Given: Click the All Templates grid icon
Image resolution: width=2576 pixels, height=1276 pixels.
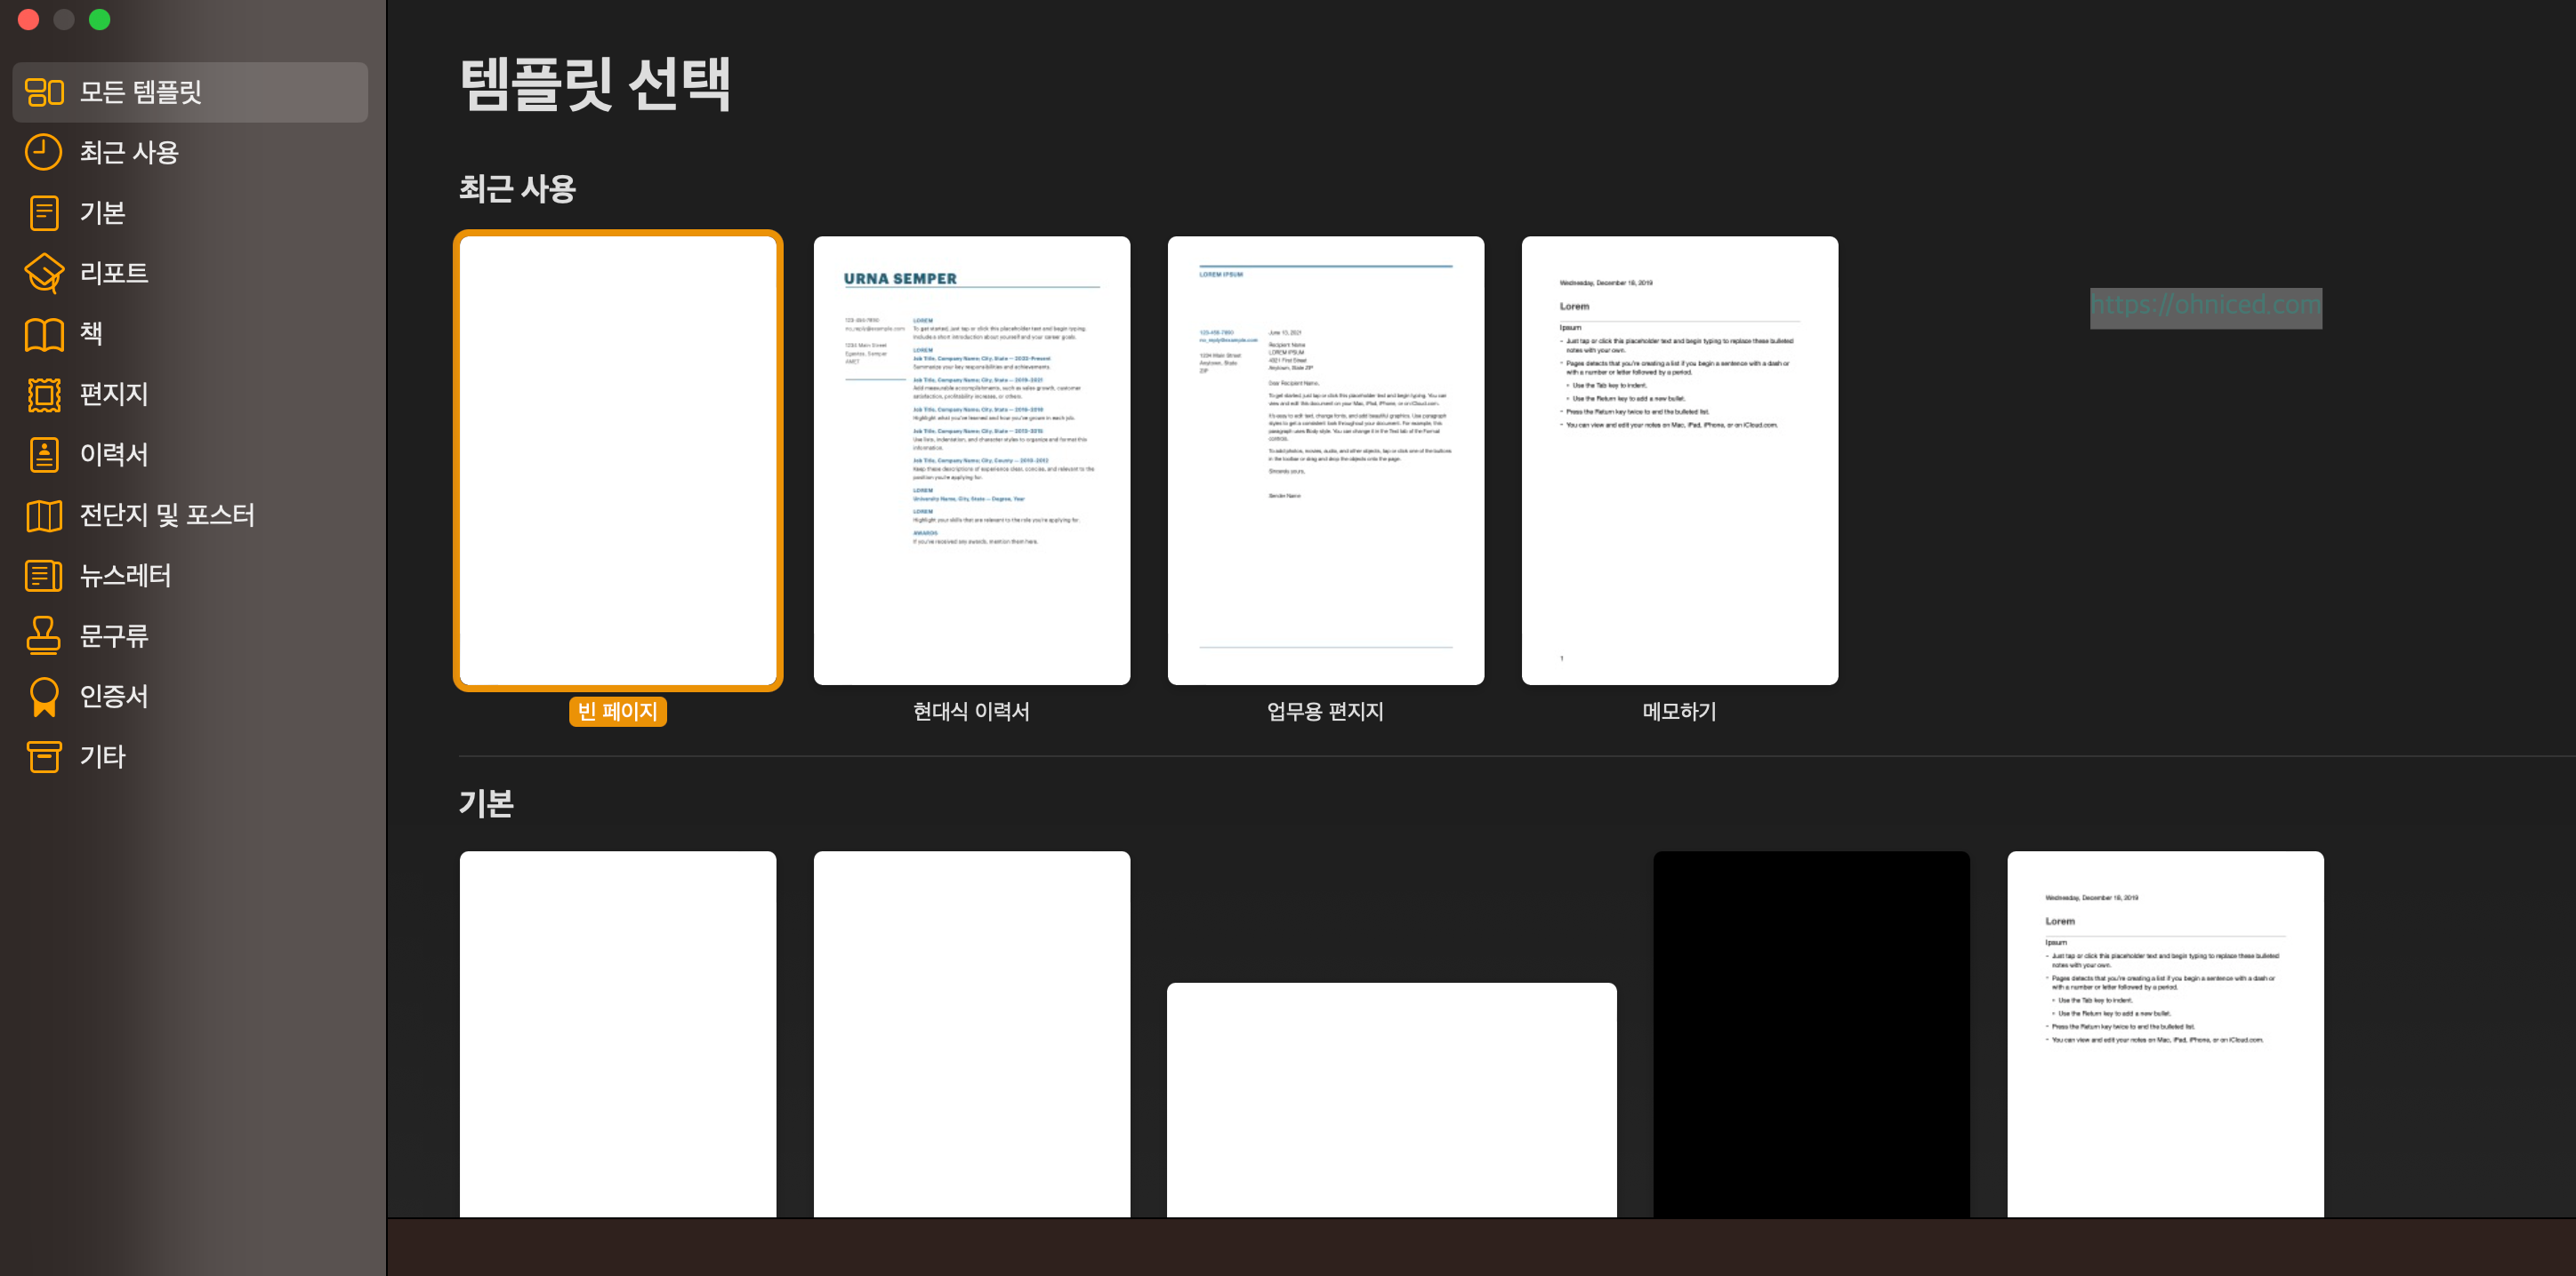Looking at the screenshot, I should pyautogui.click(x=44, y=92).
